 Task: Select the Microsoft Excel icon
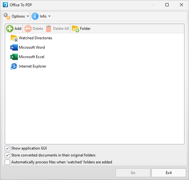14,57
